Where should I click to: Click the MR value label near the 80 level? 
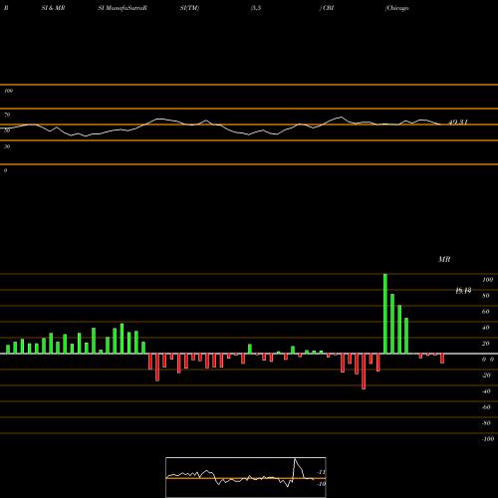click(463, 291)
